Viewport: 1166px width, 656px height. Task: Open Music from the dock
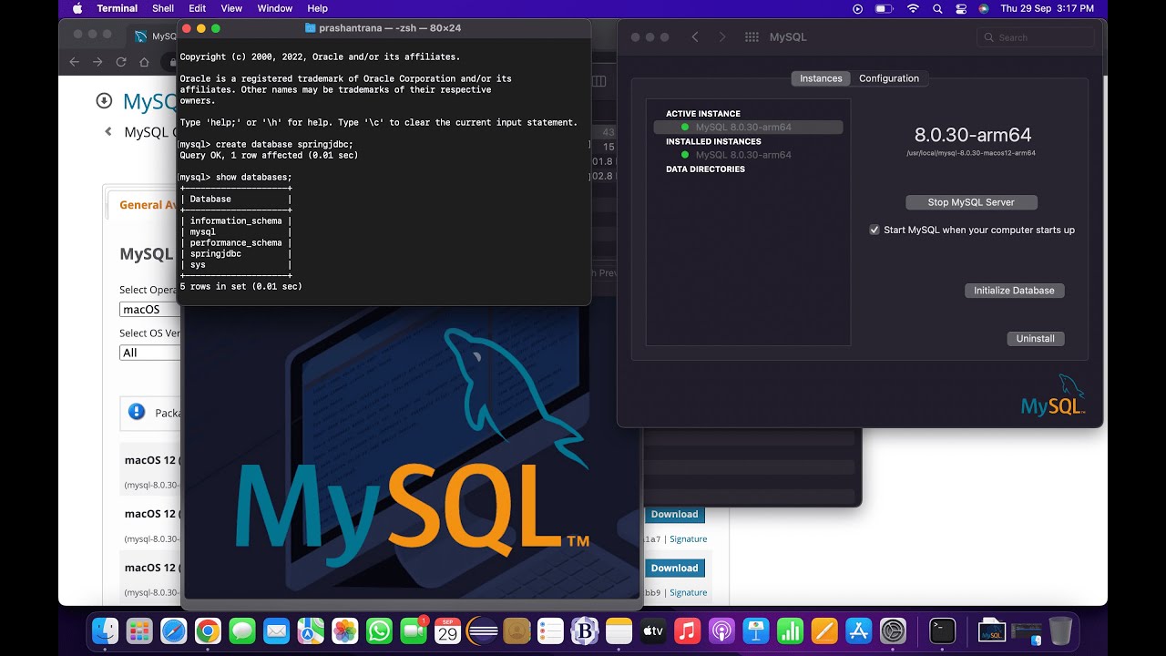[687, 630]
